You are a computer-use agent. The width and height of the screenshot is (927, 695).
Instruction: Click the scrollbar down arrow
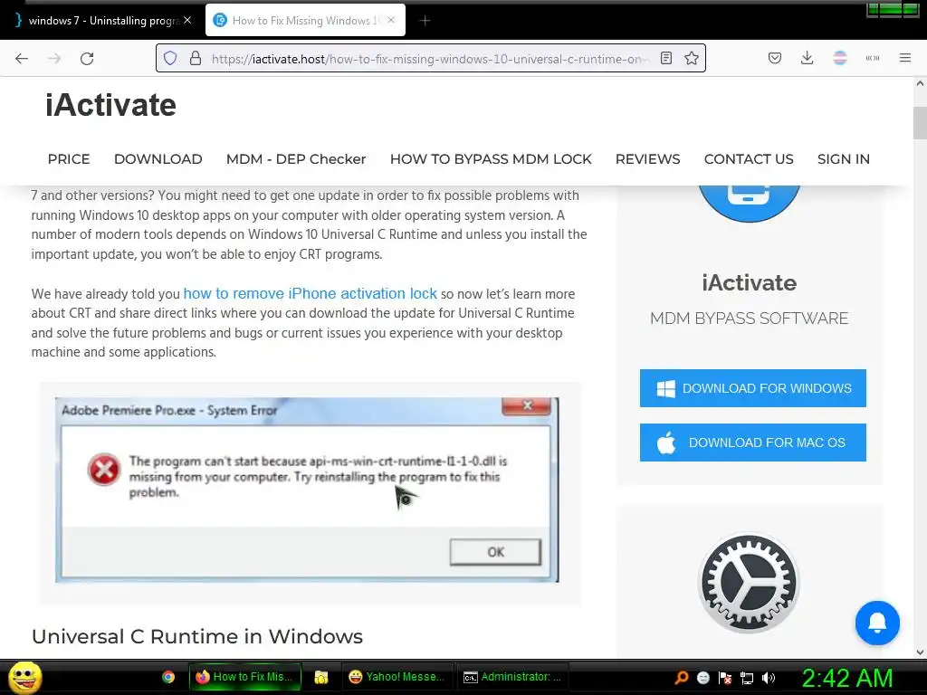[x=920, y=652]
